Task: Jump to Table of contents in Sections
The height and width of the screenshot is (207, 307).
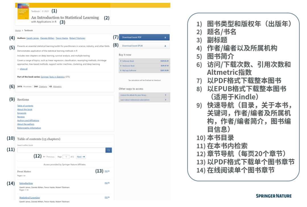Action: coord(25,106)
